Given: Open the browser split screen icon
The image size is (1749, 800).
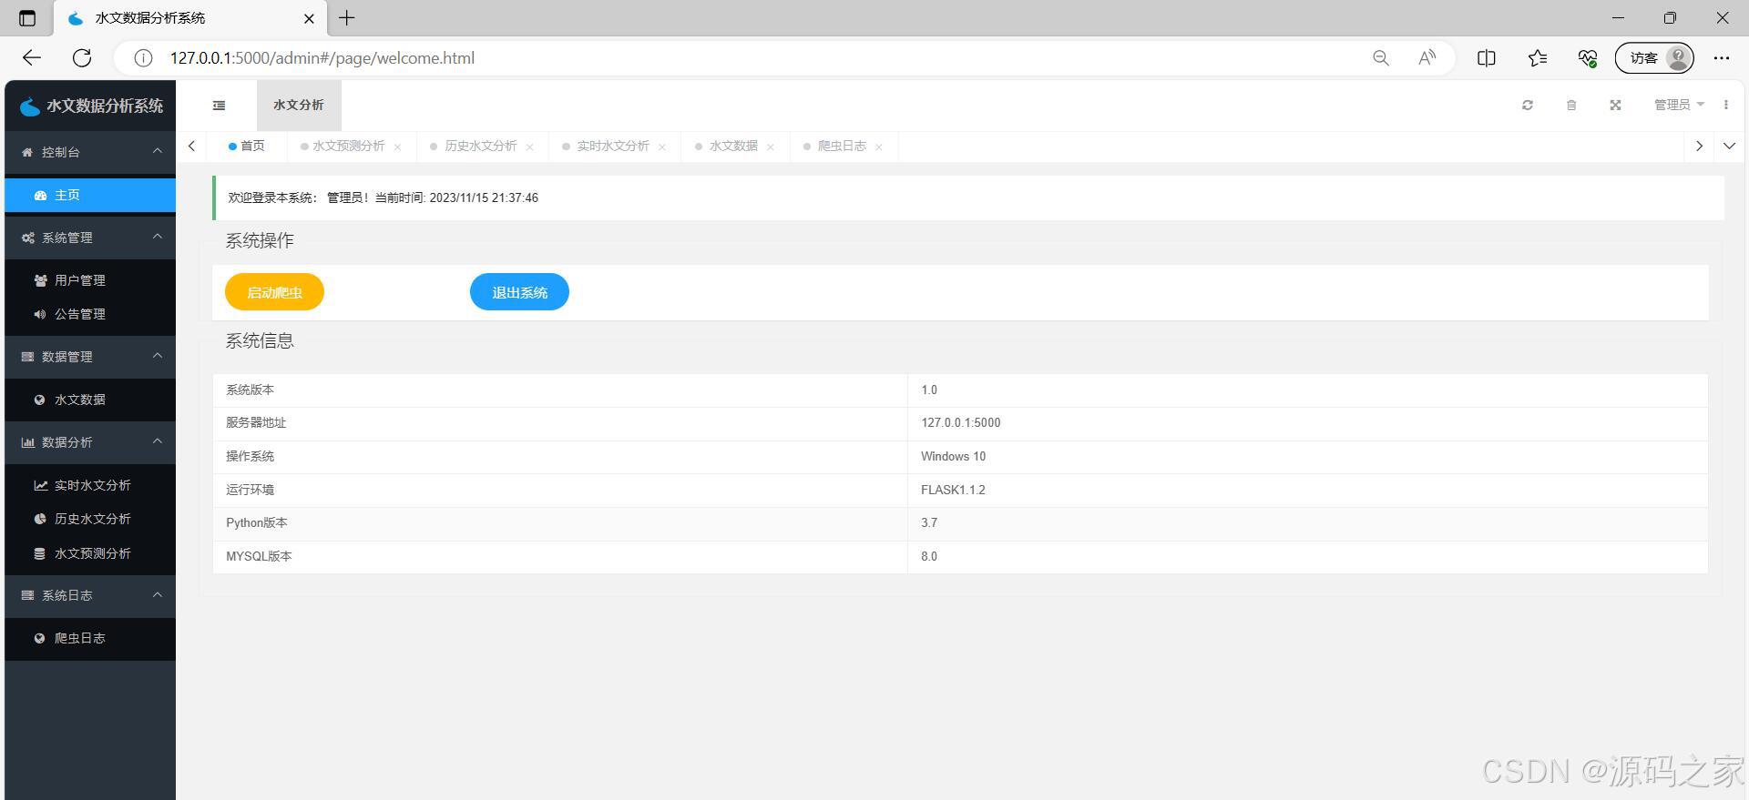Looking at the screenshot, I should coord(1487,58).
